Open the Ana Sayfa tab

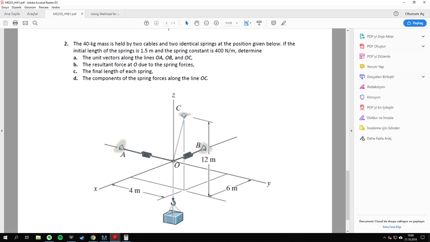point(12,14)
